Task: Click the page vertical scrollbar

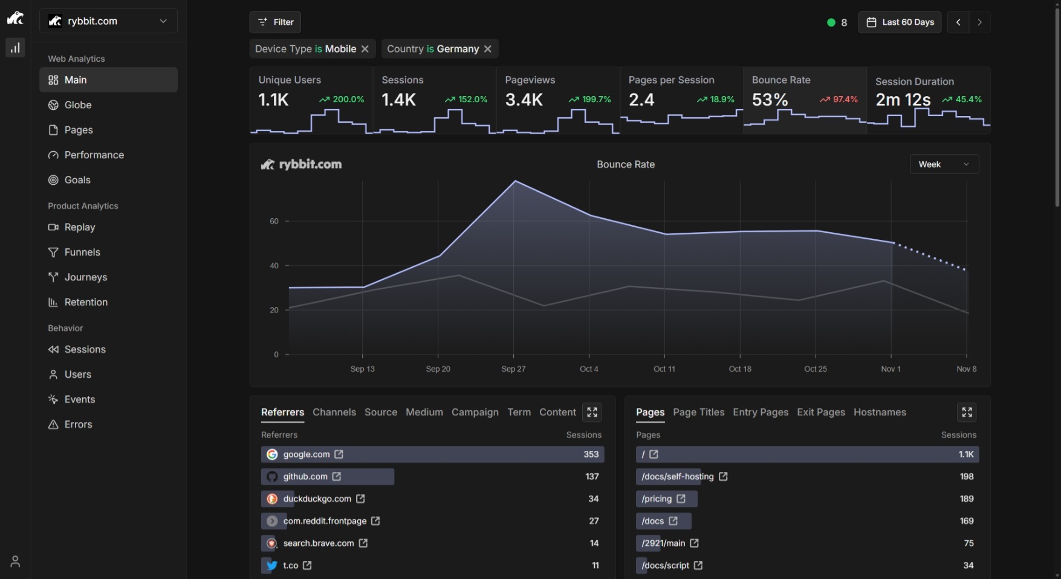Action: coord(1057,109)
